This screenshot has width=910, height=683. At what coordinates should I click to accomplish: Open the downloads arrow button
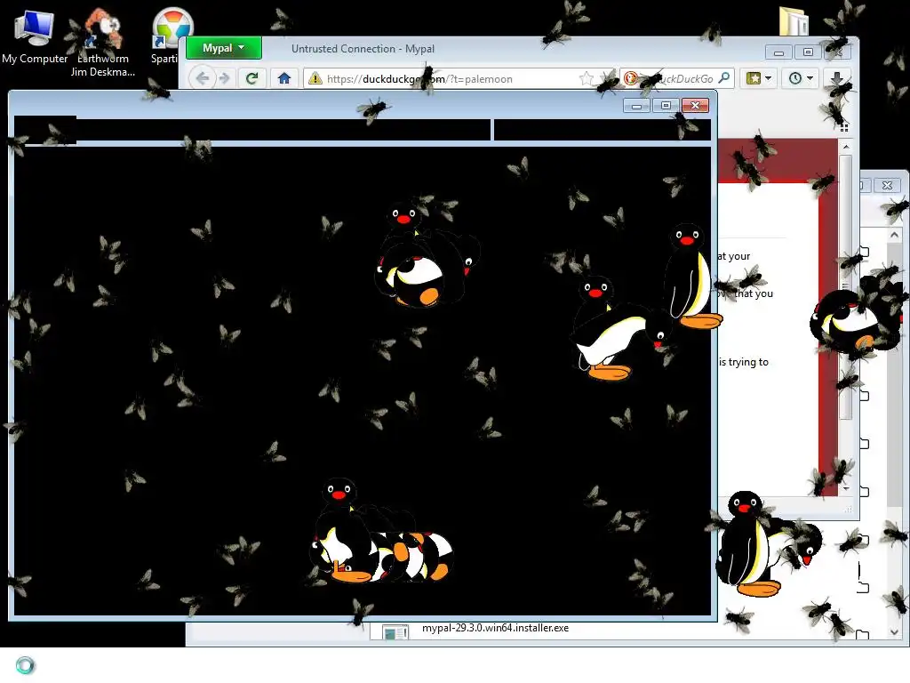(837, 78)
